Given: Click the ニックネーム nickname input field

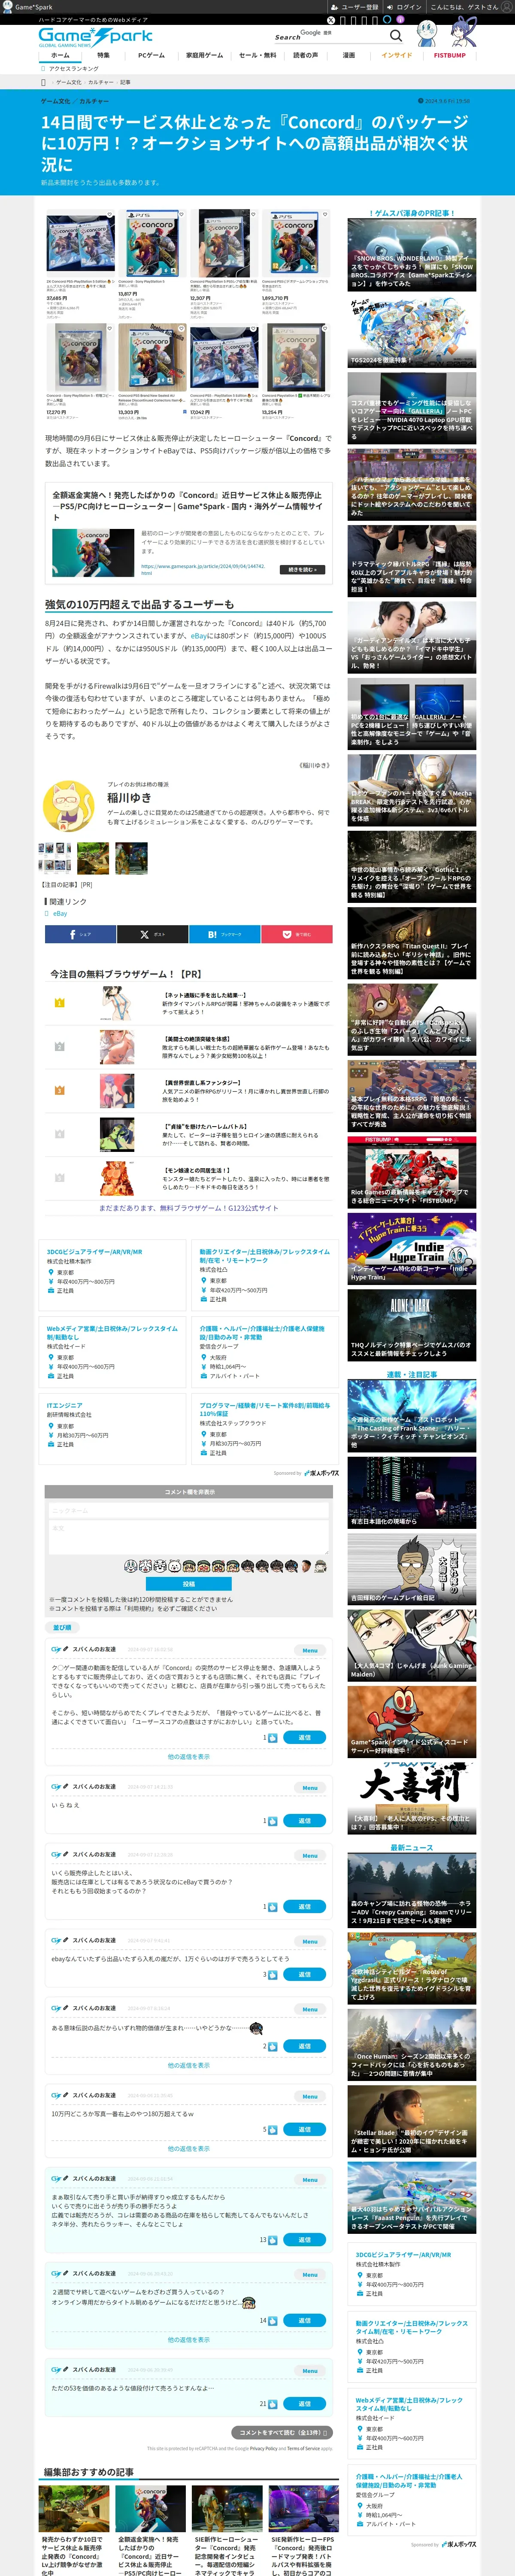Looking at the screenshot, I should pyautogui.click(x=189, y=1511).
